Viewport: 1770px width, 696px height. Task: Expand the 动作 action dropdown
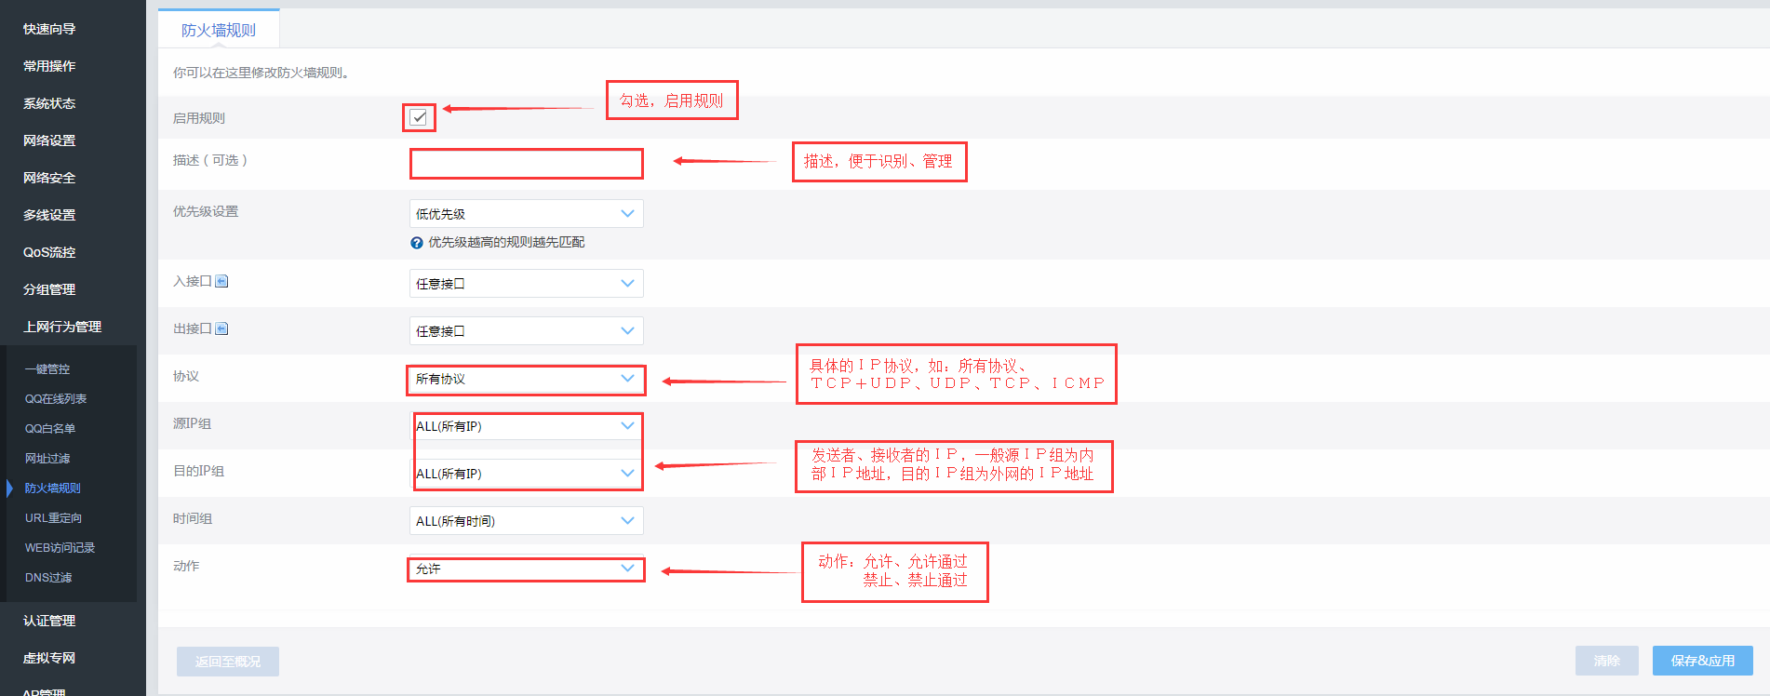526,569
